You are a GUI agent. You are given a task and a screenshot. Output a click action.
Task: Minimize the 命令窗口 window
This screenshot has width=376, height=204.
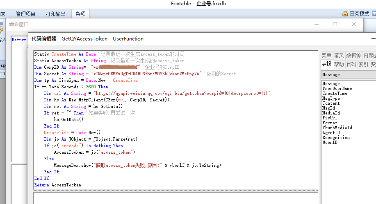[x=316, y=24]
